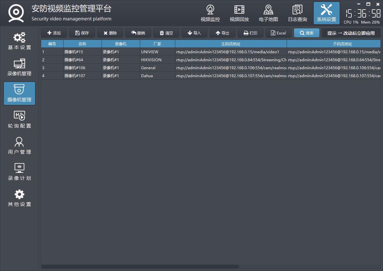The height and width of the screenshot is (271, 383).
Task: Open 用户管理 user management
Action: 19,146
